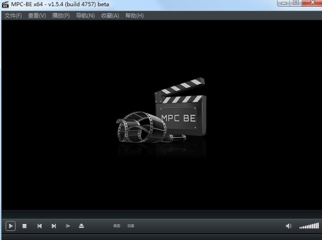Step forward one frame
This screenshot has width=322, height=240.
(x=68, y=226)
